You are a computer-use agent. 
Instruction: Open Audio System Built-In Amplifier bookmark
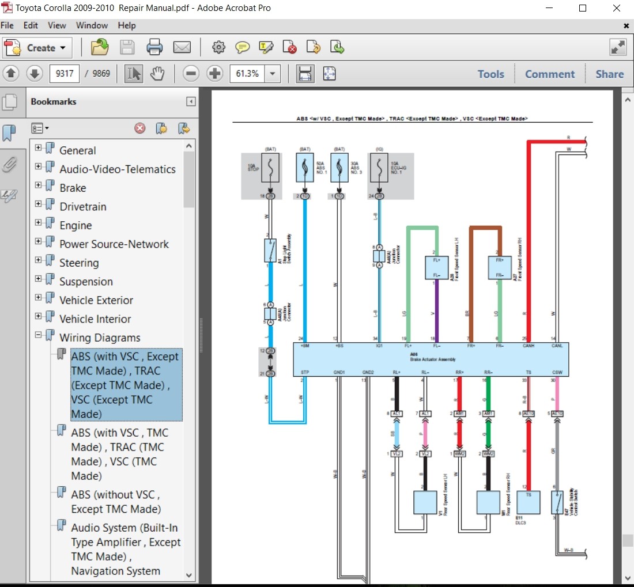click(x=126, y=549)
